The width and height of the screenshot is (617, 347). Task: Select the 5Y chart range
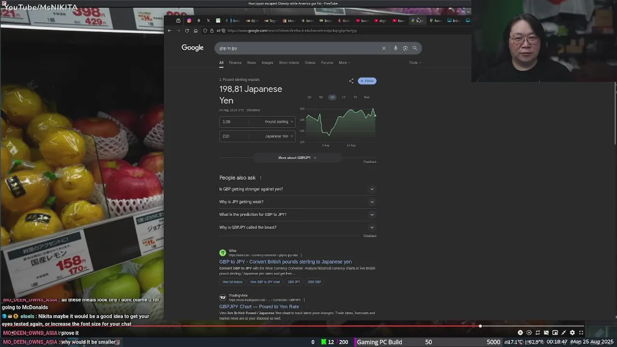[x=355, y=97]
